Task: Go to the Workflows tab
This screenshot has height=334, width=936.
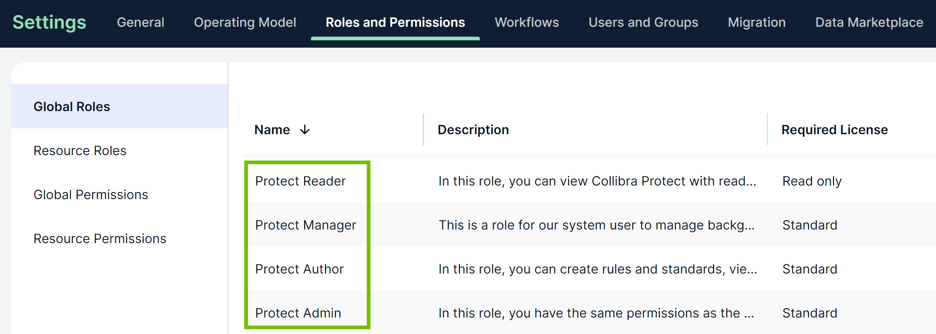Action: coord(526,22)
